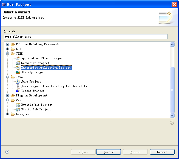Select the Web category label

point(18,100)
